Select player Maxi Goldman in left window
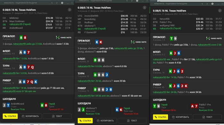Screen dimensions: 224x125 point(17,21)
